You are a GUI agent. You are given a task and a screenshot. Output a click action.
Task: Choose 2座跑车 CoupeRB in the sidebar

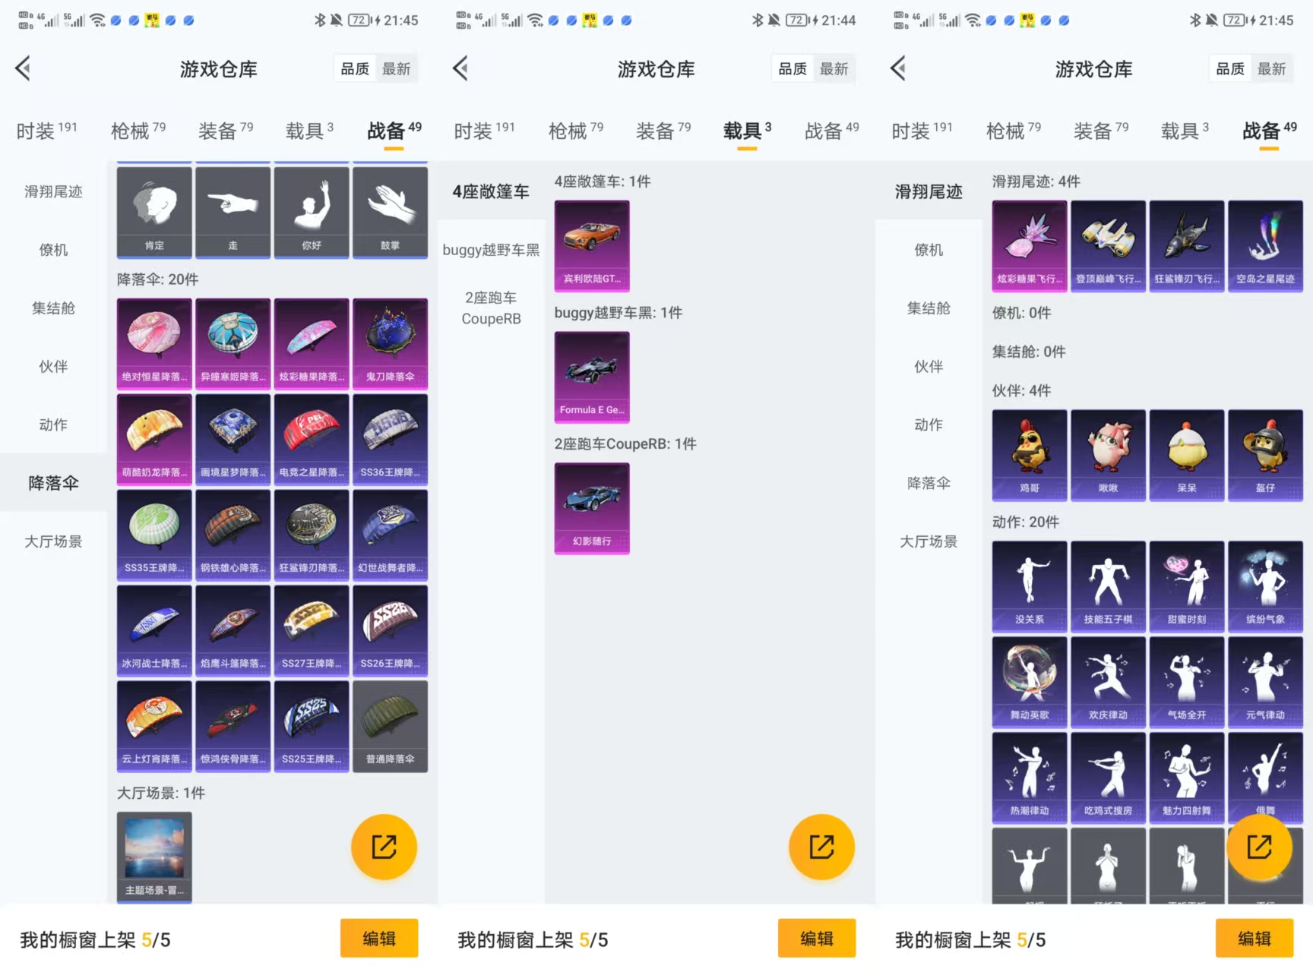491,308
